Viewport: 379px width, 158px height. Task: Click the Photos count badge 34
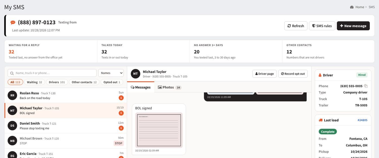178,88
